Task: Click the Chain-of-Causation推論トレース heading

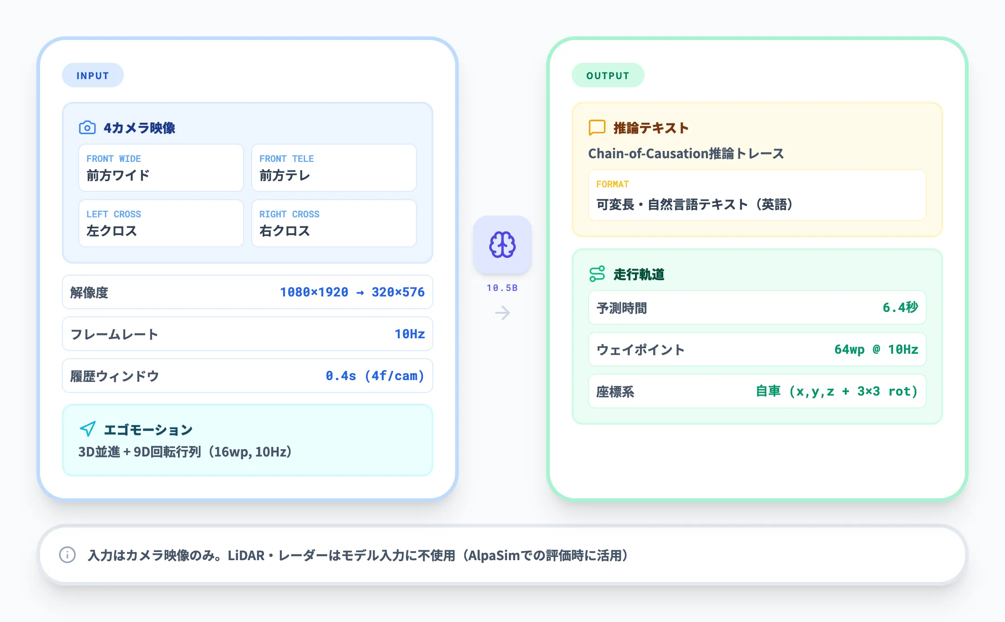Action: pos(685,154)
